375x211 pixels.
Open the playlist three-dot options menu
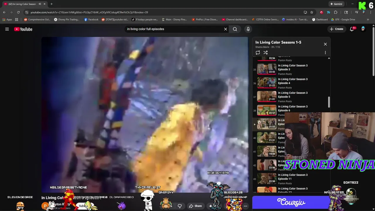coord(325,53)
